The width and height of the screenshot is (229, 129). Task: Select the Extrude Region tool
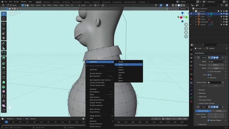(x=4, y=59)
